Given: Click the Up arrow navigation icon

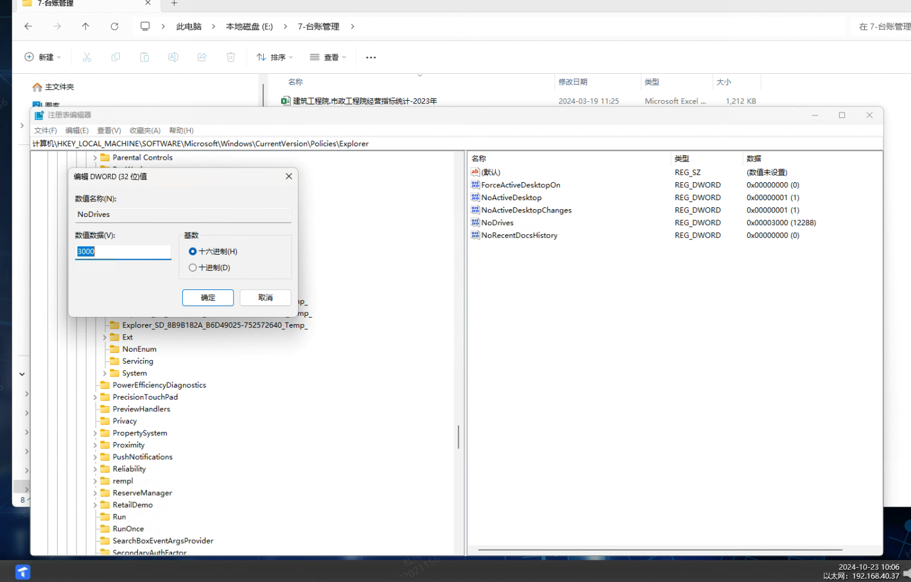Looking at the screenshot, I should click(x=85, y=26).
